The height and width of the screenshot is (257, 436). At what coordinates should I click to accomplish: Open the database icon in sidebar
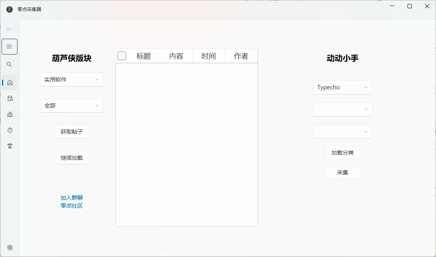[10, 98]
